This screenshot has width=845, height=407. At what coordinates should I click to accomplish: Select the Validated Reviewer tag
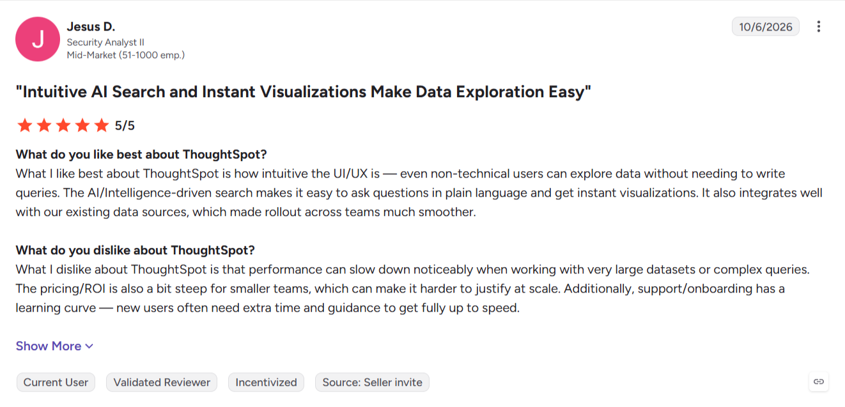coord(162,382)
